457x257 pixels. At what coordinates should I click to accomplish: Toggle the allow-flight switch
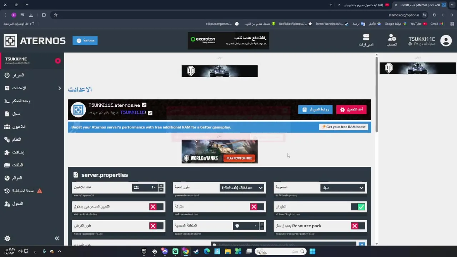(358, 207)
